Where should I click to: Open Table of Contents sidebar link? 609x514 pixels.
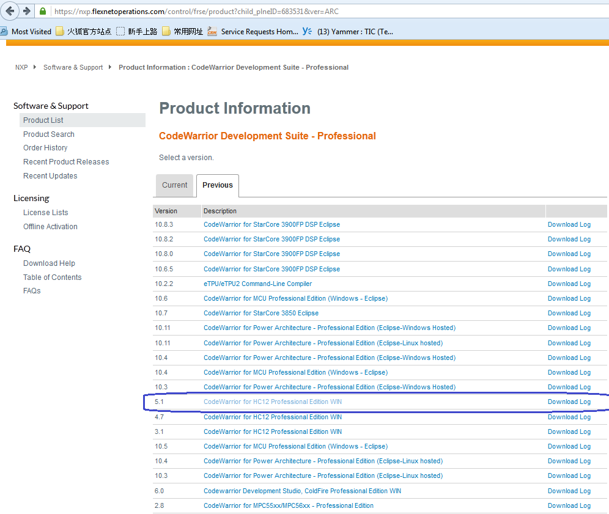point(52,277)
